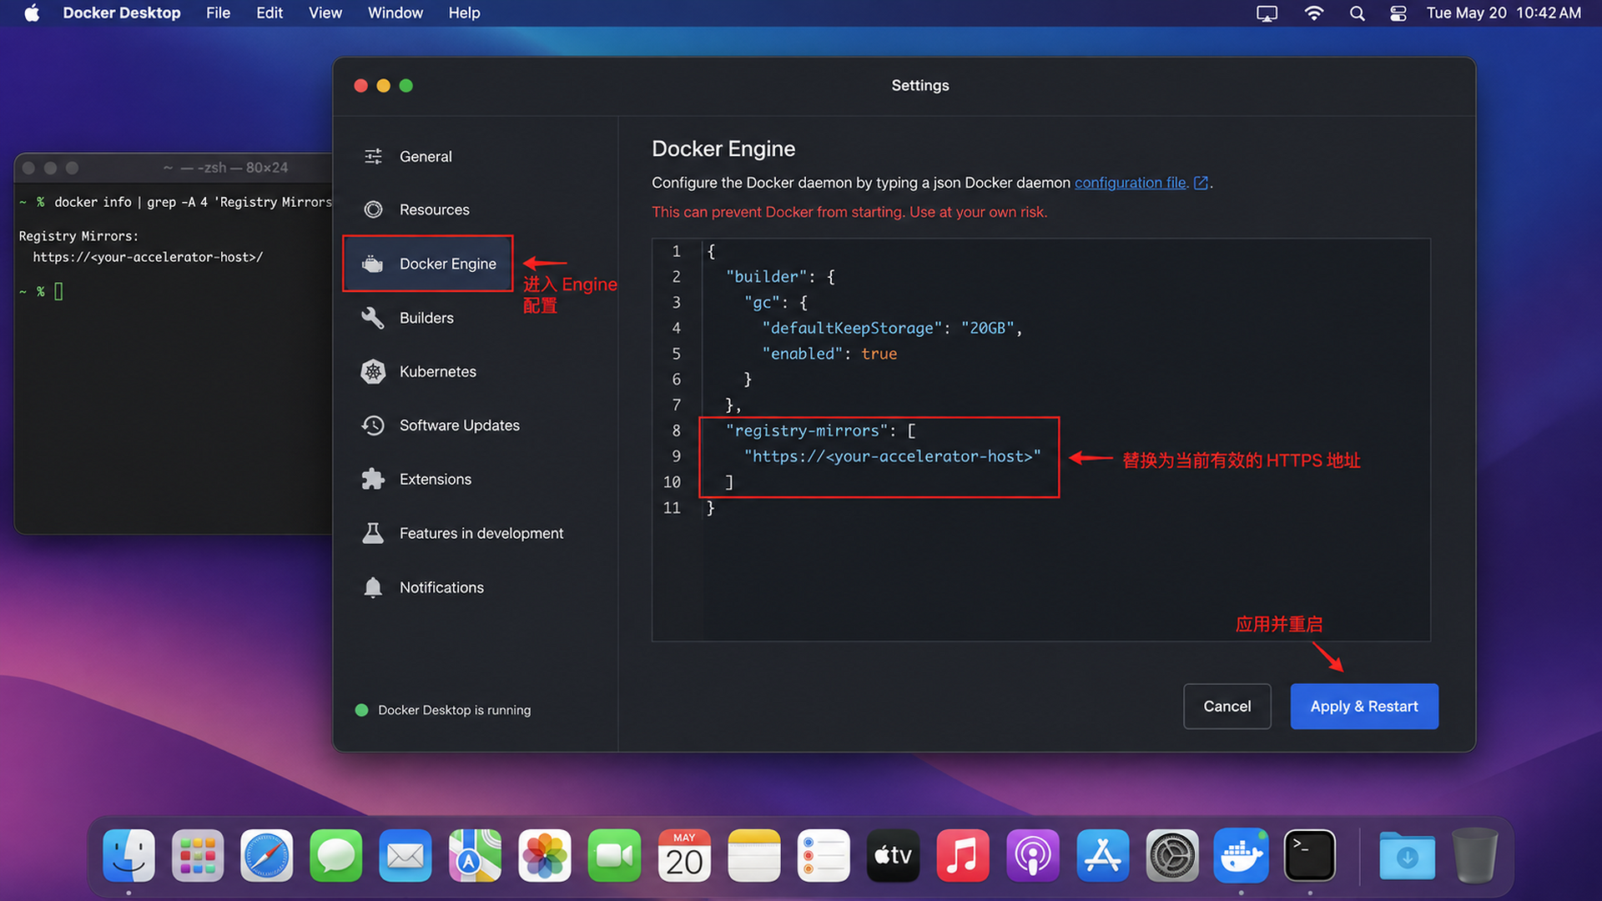Image resolution: width=1602 pixels, height=901 pixels.
Task: Click the Apply & Restart button
Action: tap(1364, 707)
